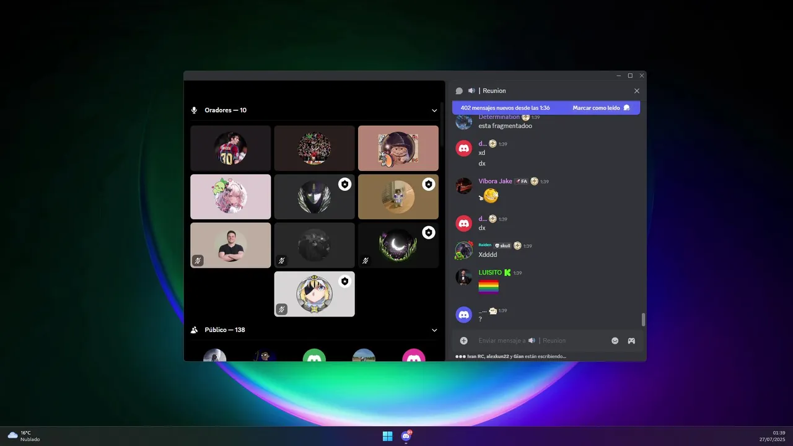Open the football crowd avatar speaker tile
This screenshot has height=446, width=793.
314,148
